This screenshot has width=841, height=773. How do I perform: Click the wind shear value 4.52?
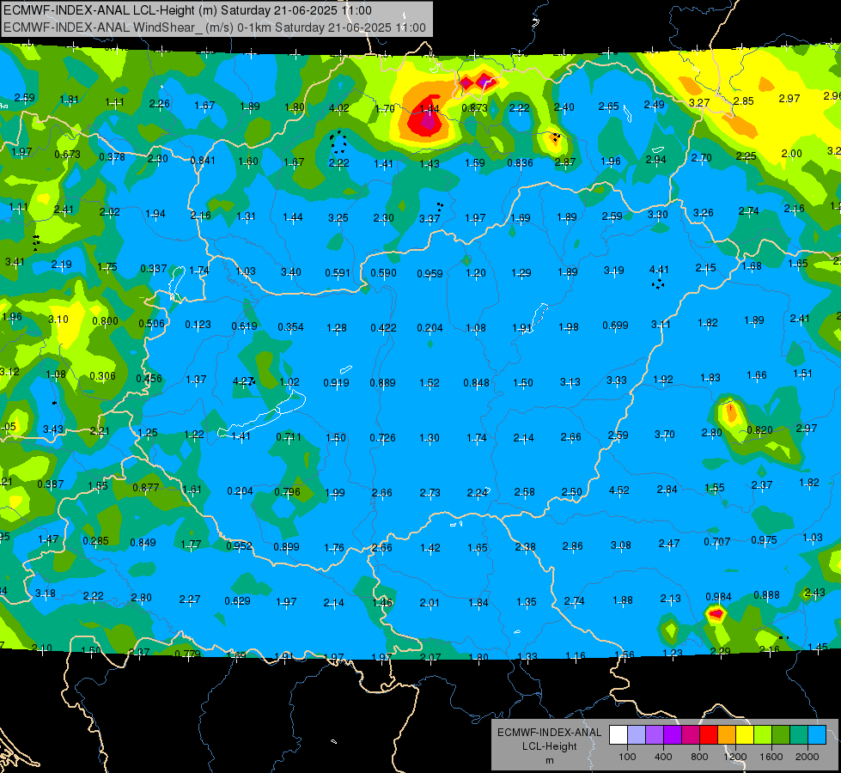619,490
